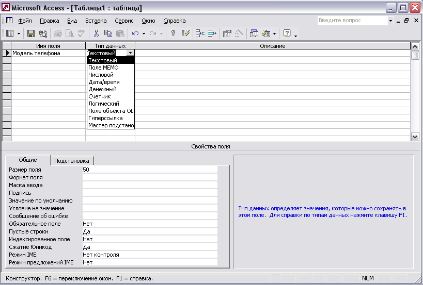The width and height of the screenshot is (423, 285).
Task: Switch to the Общие tab
Action: (28, 160)
